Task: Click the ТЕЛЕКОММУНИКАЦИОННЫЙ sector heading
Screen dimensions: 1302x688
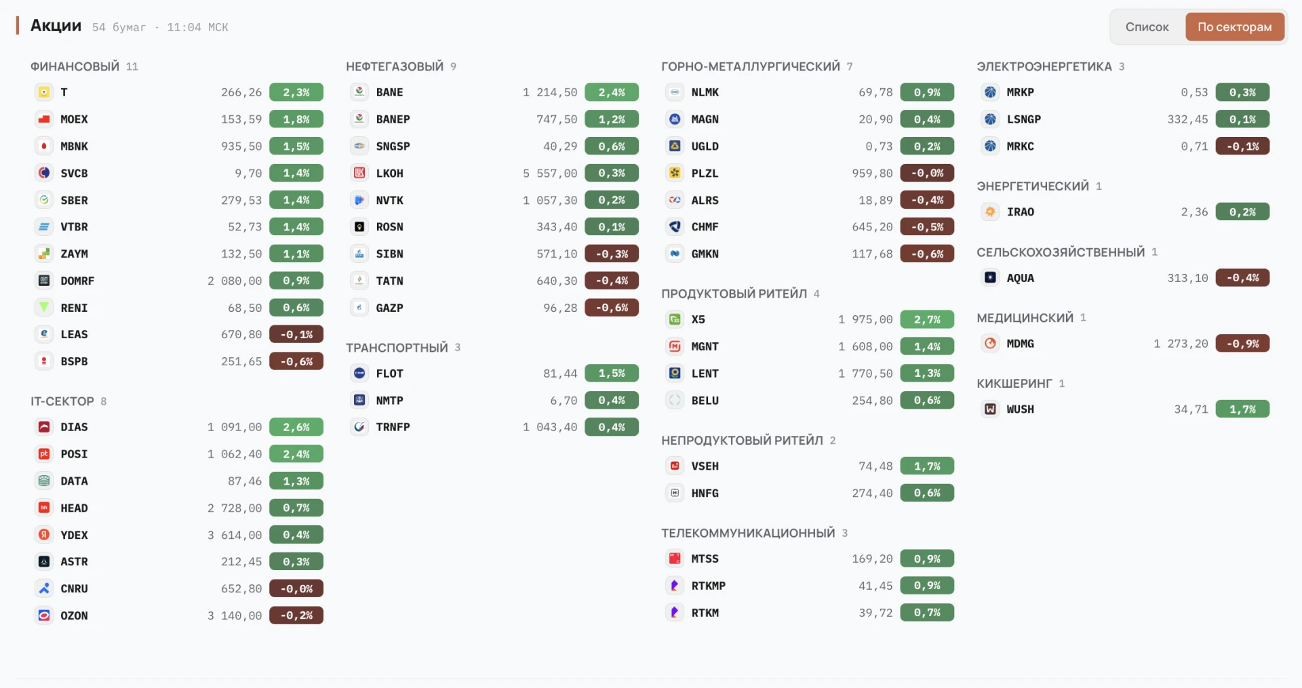Action: (748, 533)
